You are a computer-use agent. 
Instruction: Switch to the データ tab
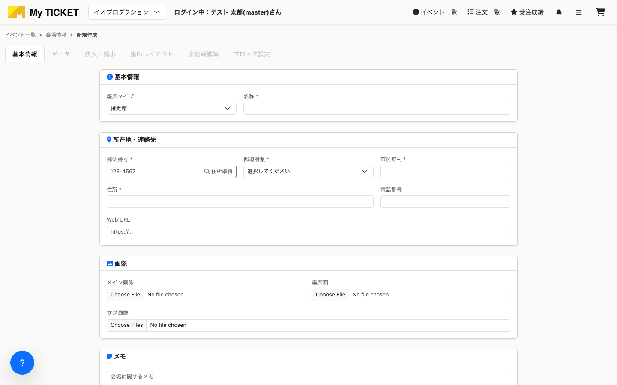(61, 54)
